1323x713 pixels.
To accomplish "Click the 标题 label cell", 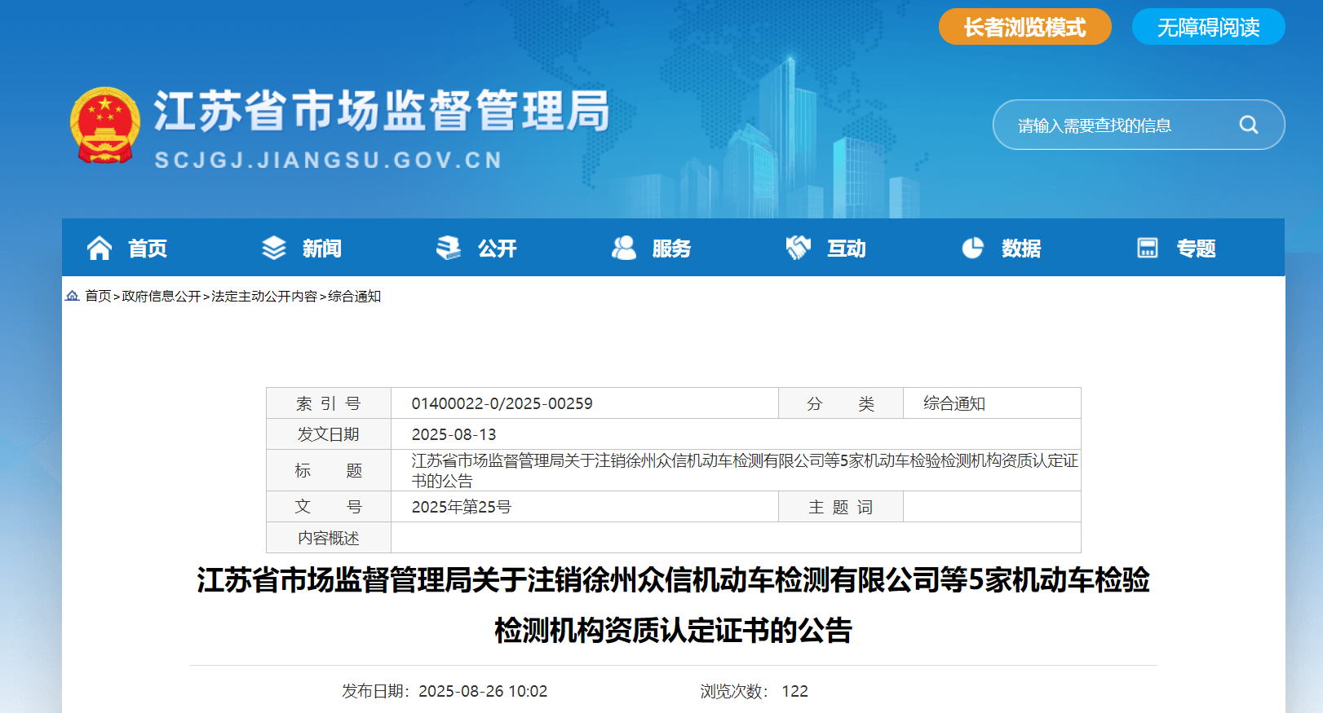I will pos(329,470).
